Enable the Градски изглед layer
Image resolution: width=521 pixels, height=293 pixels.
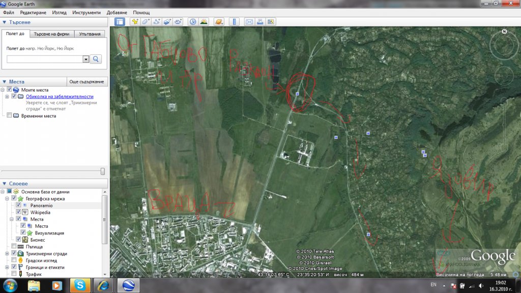pyautogui.click(x=14, y=260)
